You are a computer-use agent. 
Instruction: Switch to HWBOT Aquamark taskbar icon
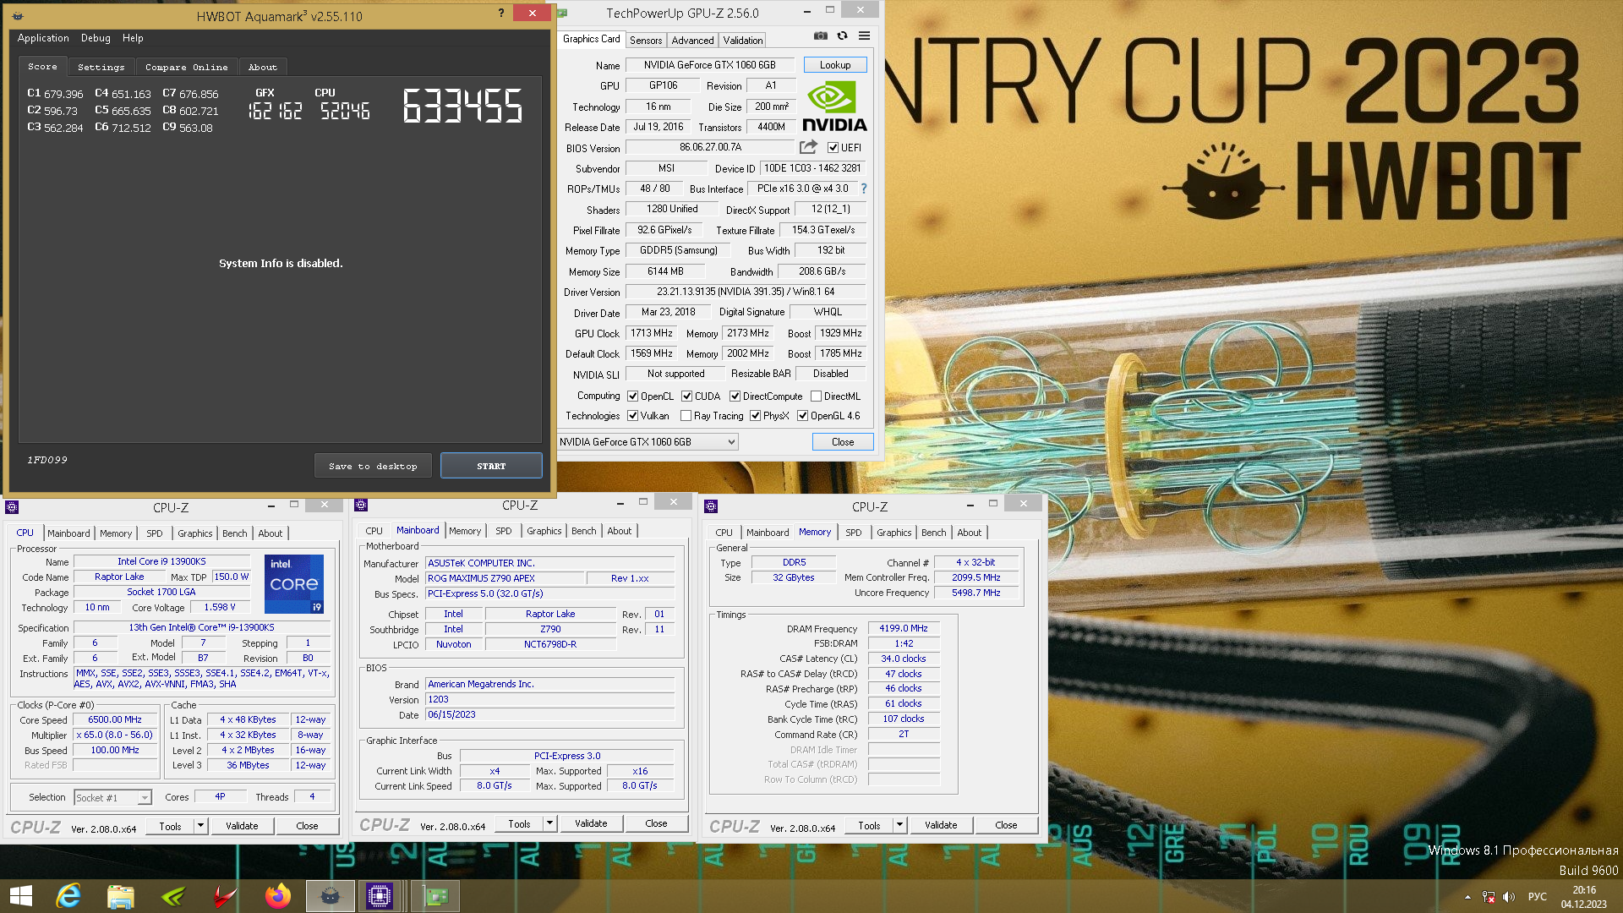pos(330,896)
